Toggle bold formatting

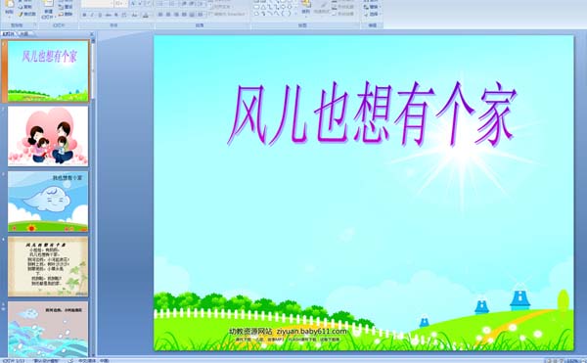coord(84,15)
